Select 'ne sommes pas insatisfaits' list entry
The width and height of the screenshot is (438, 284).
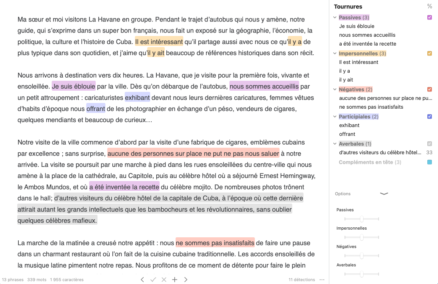pos(371,107)
